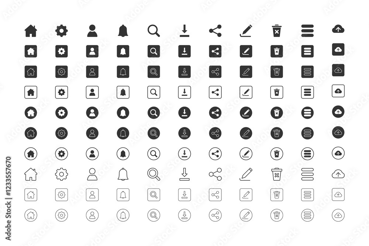Click the solid gear icon in the top row
The image size is (369, 246).
(61, 31)
